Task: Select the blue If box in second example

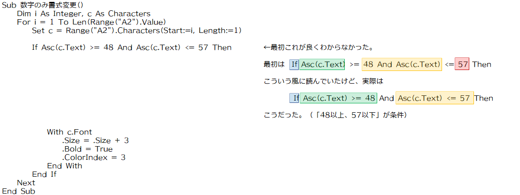Action: coord(294,98)
